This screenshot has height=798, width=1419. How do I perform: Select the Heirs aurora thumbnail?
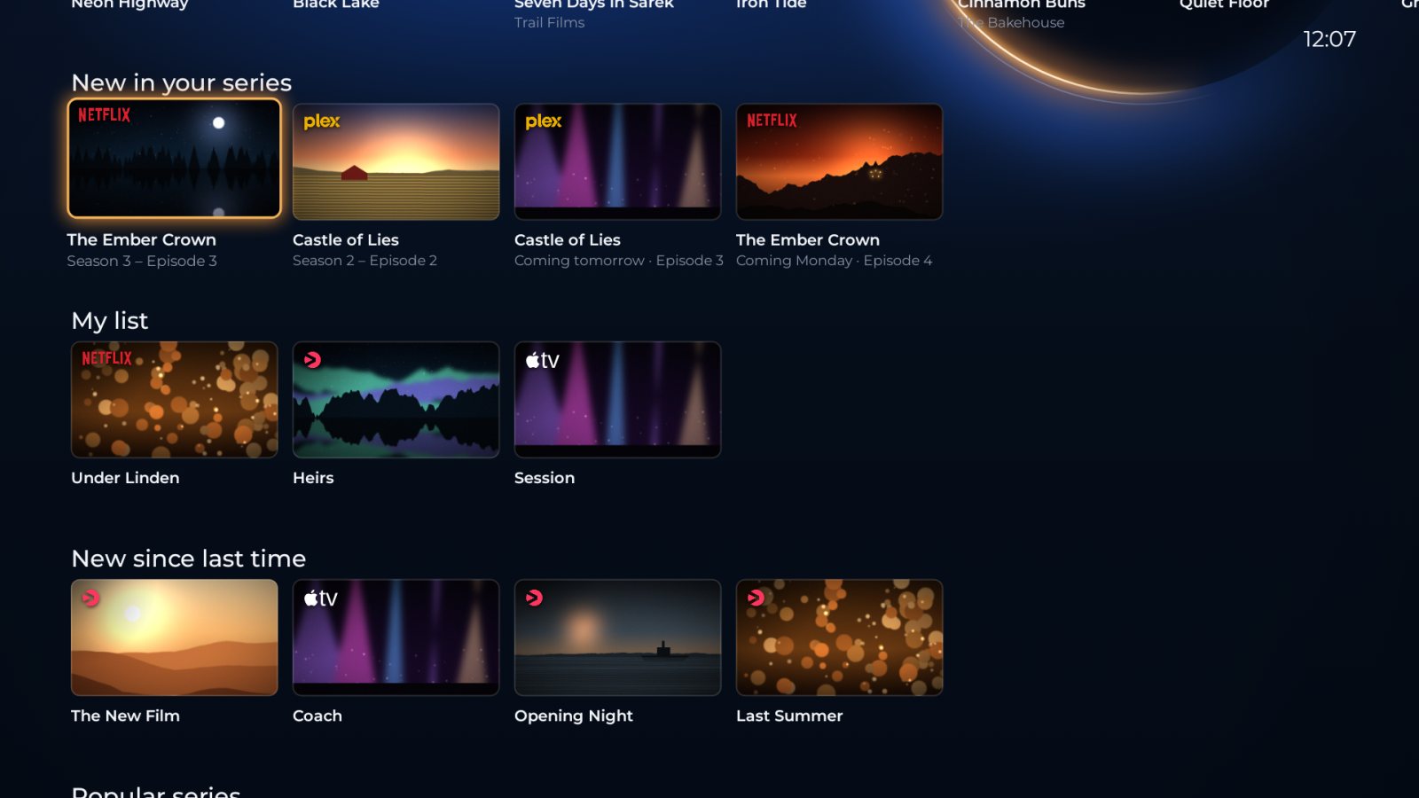(396, 400)
